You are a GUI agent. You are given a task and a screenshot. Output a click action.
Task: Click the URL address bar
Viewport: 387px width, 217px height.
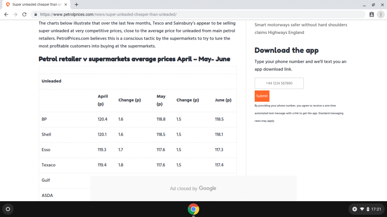coord(197,15)
